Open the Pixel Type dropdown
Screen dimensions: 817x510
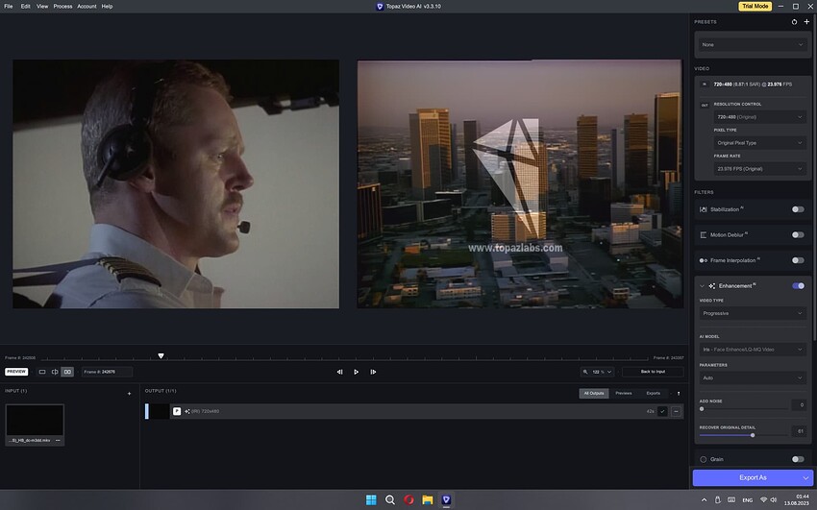pyautogui.click(x=759, y=142)
